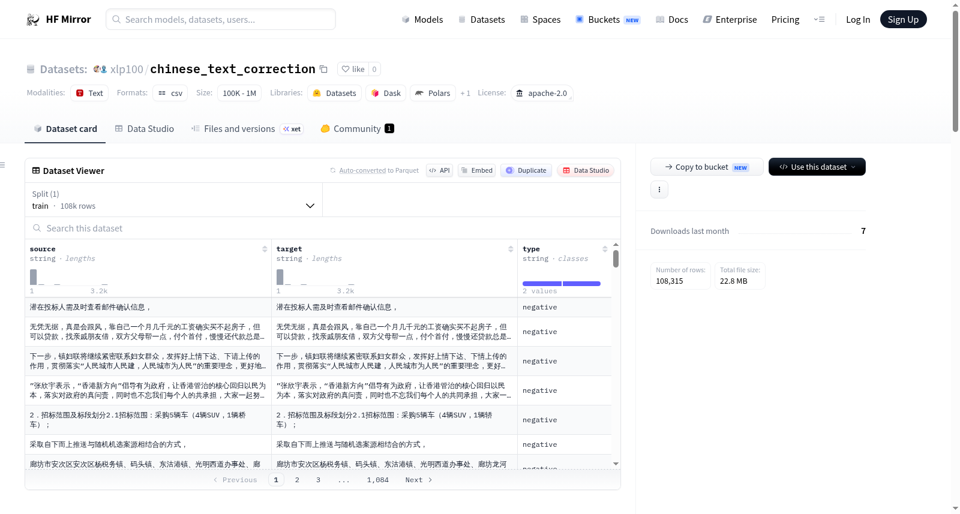Viewport: 960px width, 514px height.
Task: Go to page 3 of viewer
Action: [x=318, y=480]
